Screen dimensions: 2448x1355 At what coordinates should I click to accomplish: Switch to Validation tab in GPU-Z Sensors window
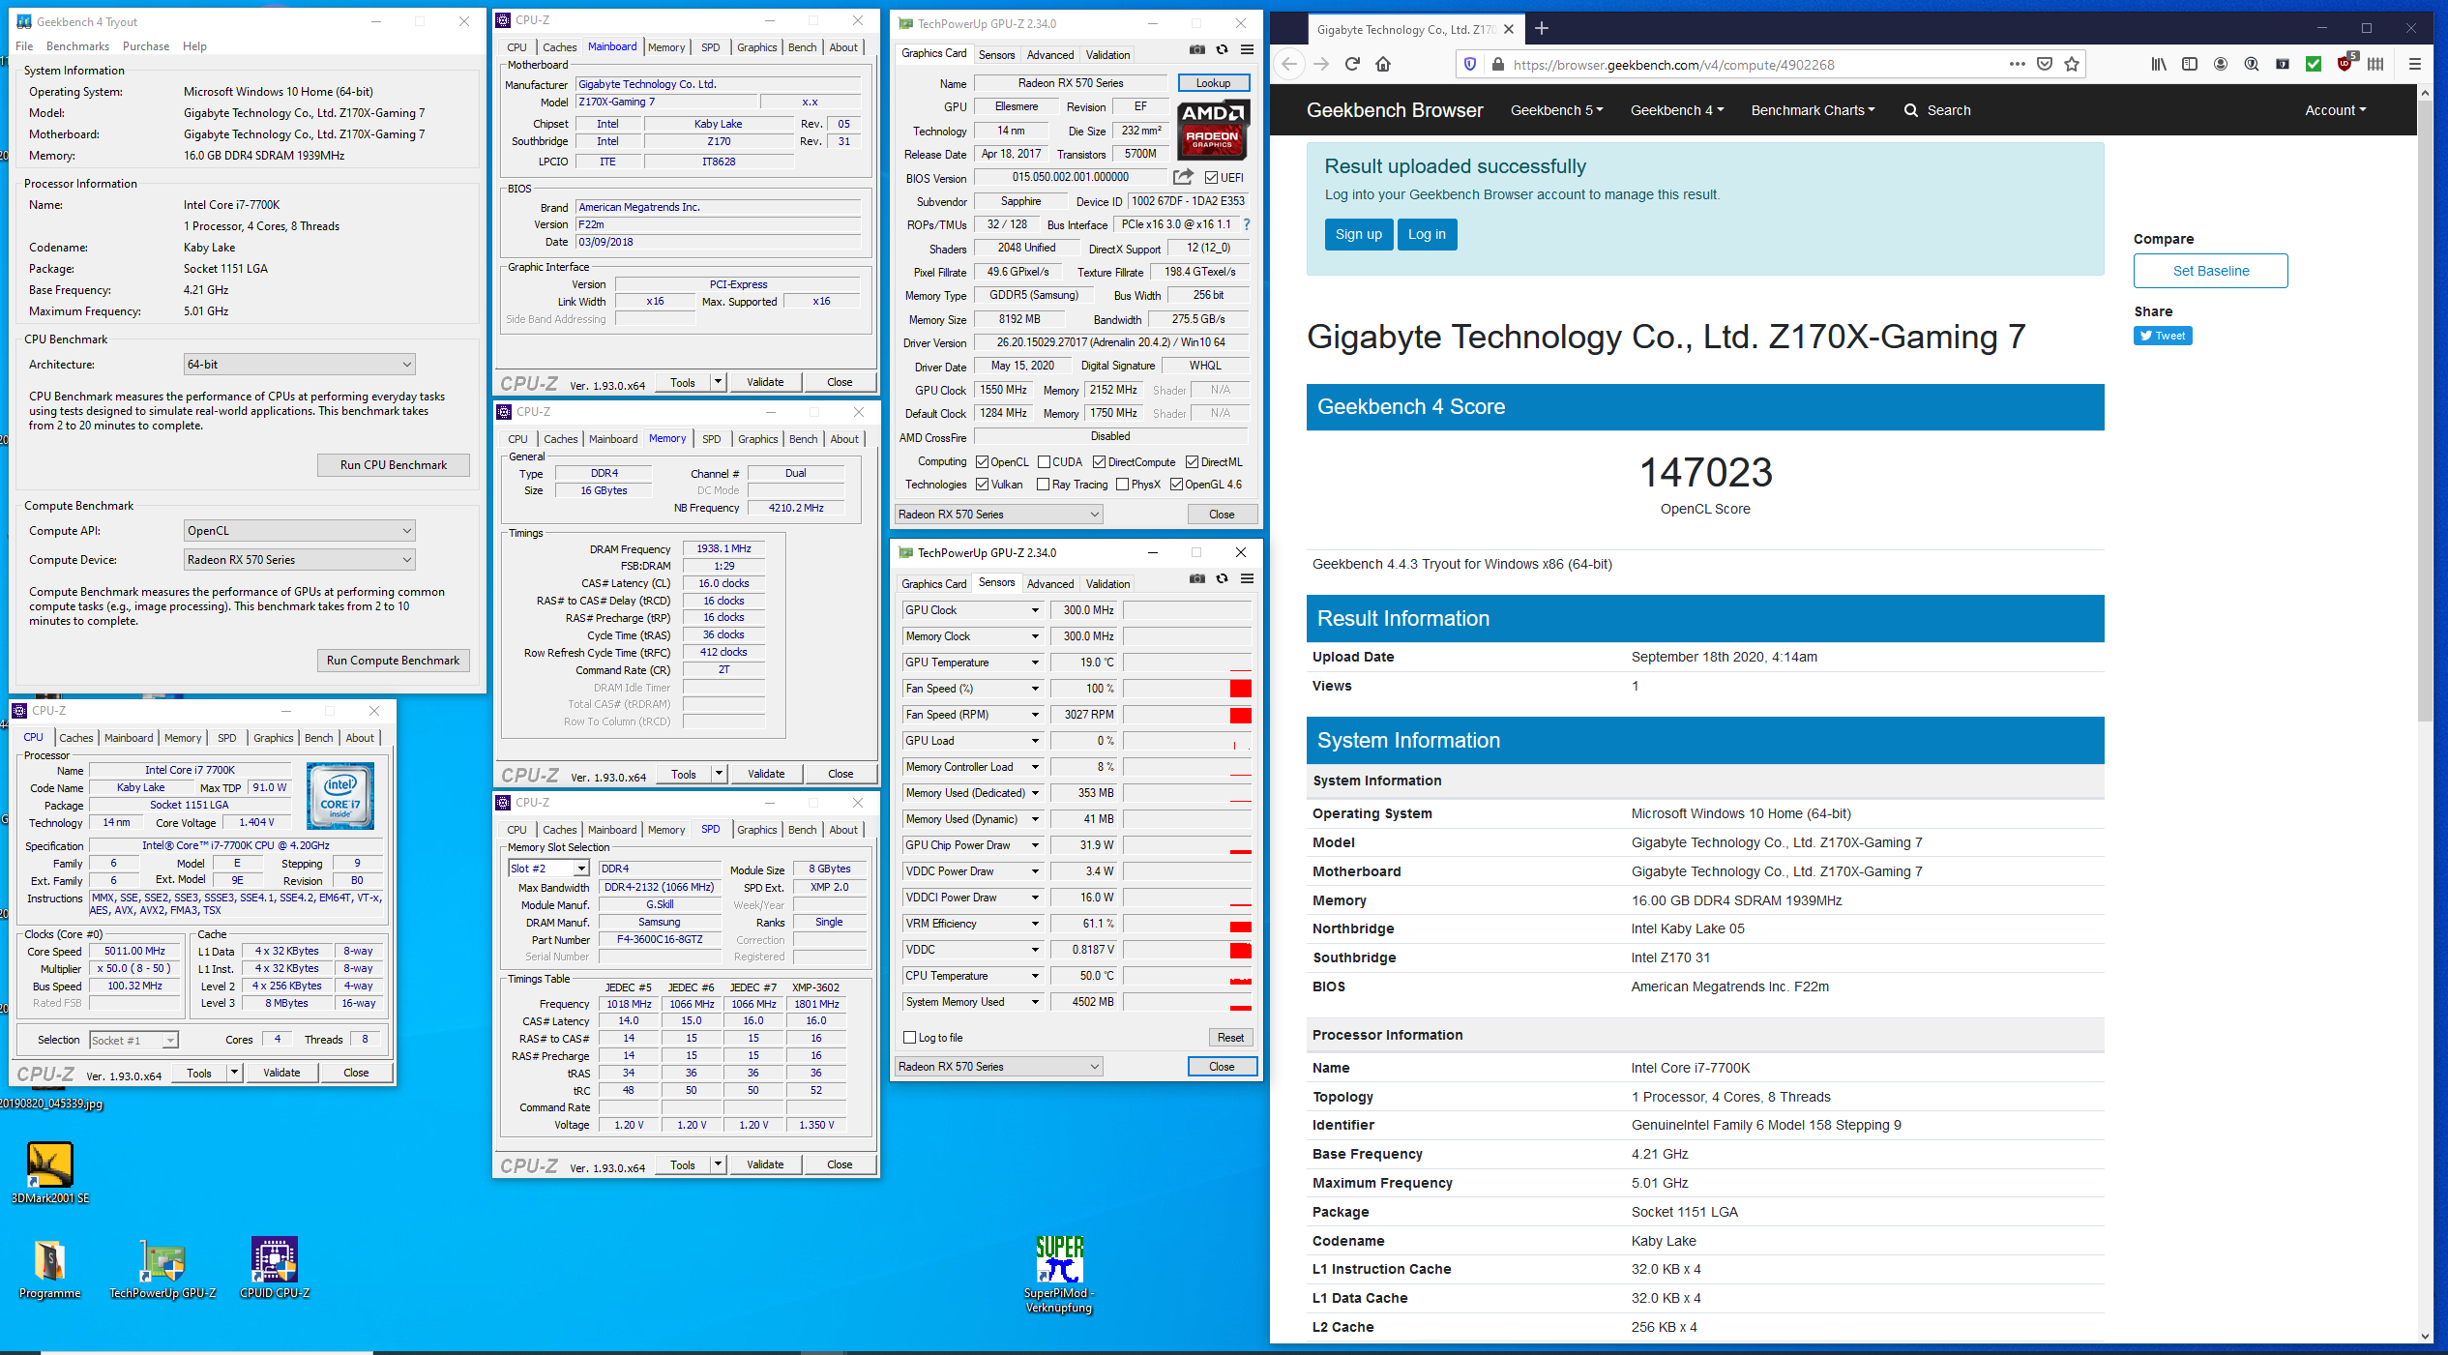1107,584
